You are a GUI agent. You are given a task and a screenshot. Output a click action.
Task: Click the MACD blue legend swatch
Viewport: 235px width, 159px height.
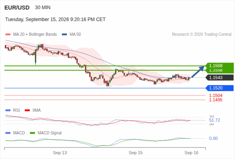pyautogui.click(x=8, y=133)
